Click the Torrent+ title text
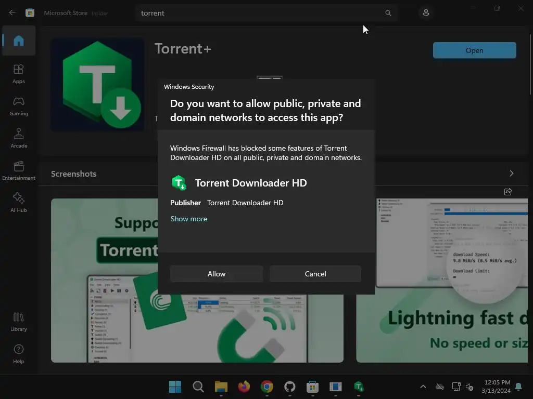Image resolution: width=533 pixels, height=399 pixels. [x=183, y=49]
